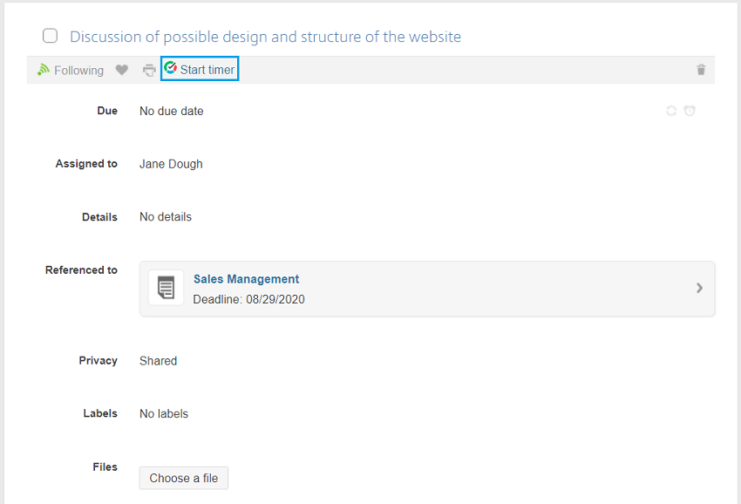Viewport: 741px width, 504px height.
Task: Set recurrence with the repeat icon
Action: 671,111
